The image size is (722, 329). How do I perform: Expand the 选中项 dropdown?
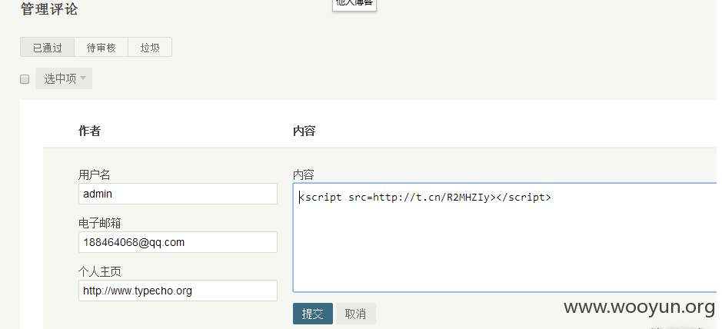click(64, 78)
